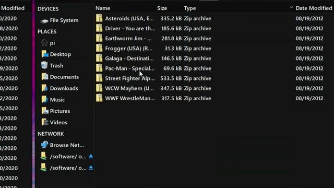Screen dimensions: 334x188
Task: Eject the first /software/ mount
Action: [x=91, y=157]
